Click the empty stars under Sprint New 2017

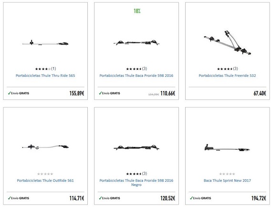(227, 174)
